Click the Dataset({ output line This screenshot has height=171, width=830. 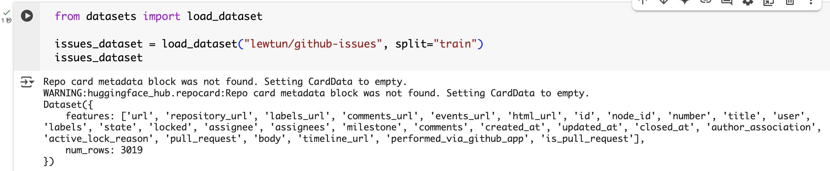click(68, 105)
